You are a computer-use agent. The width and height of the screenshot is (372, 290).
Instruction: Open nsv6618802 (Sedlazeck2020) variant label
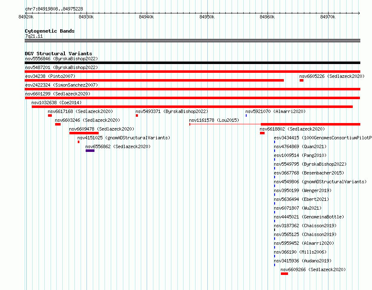click(x=292, y=129)
